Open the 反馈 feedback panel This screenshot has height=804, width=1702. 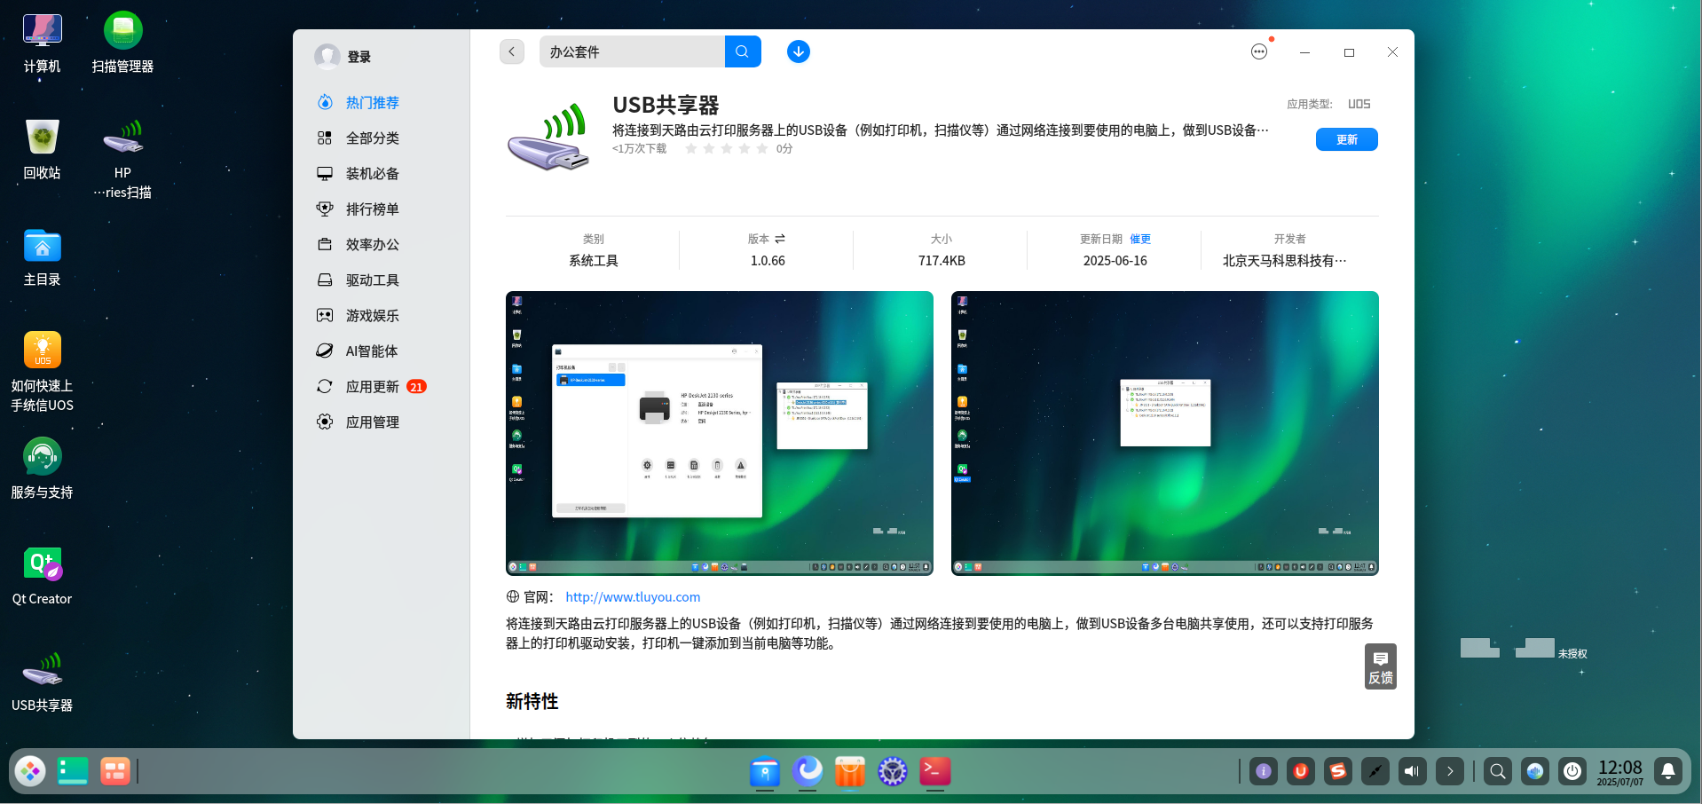coord(1380,666)
